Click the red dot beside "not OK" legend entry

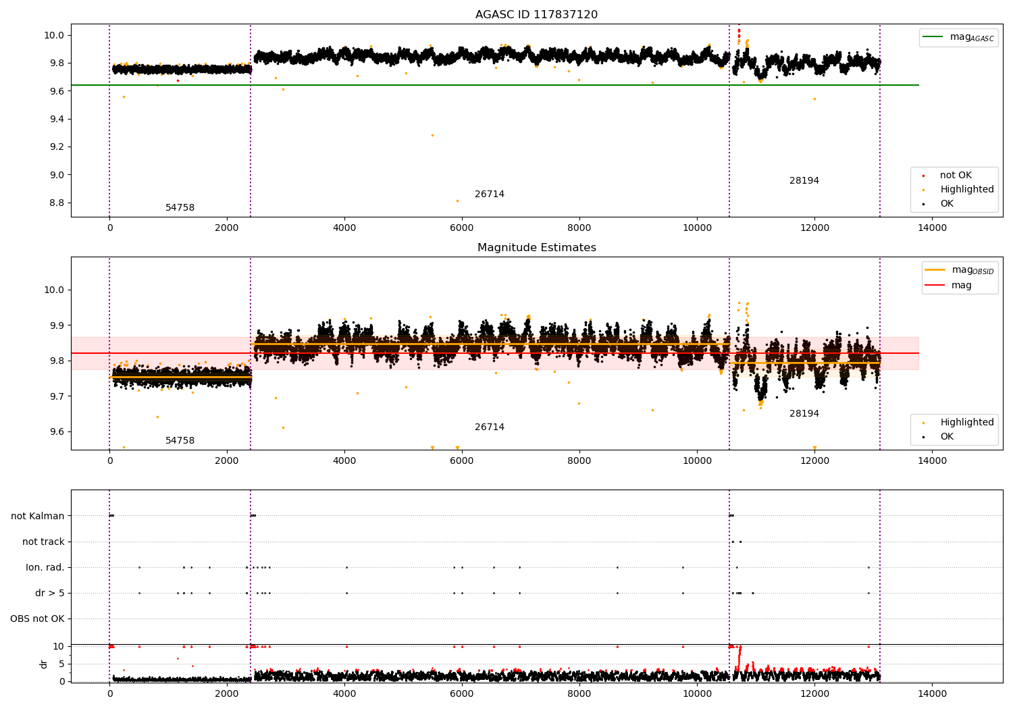(x=923, y=176)
